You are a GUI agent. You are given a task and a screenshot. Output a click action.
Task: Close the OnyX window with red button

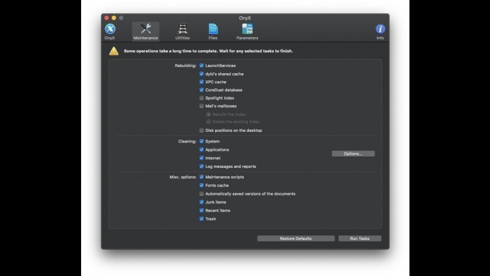click(106, 18)
